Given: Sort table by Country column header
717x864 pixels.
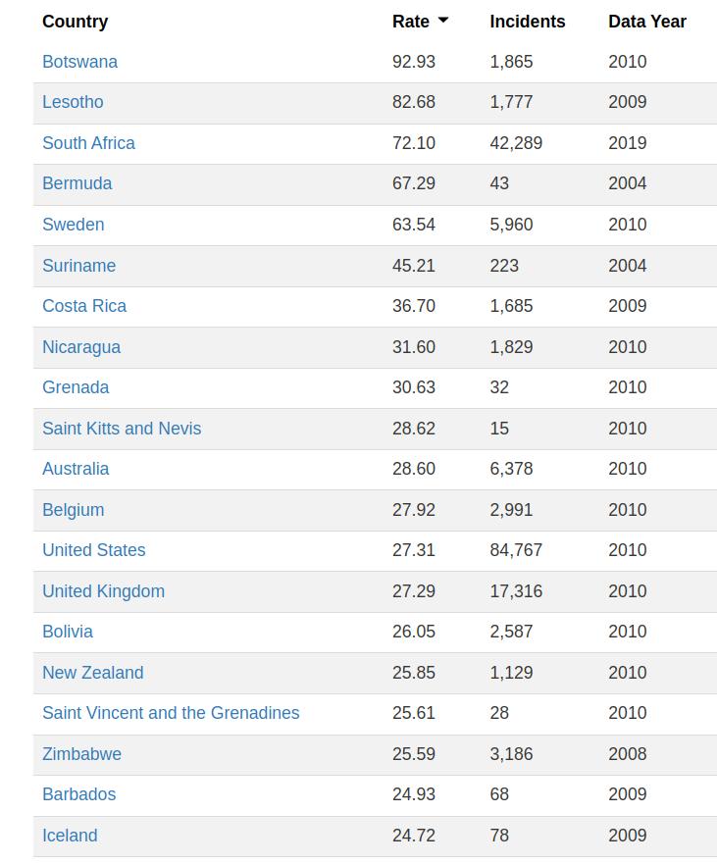Looking at the screenshot, I should [75, 22].
